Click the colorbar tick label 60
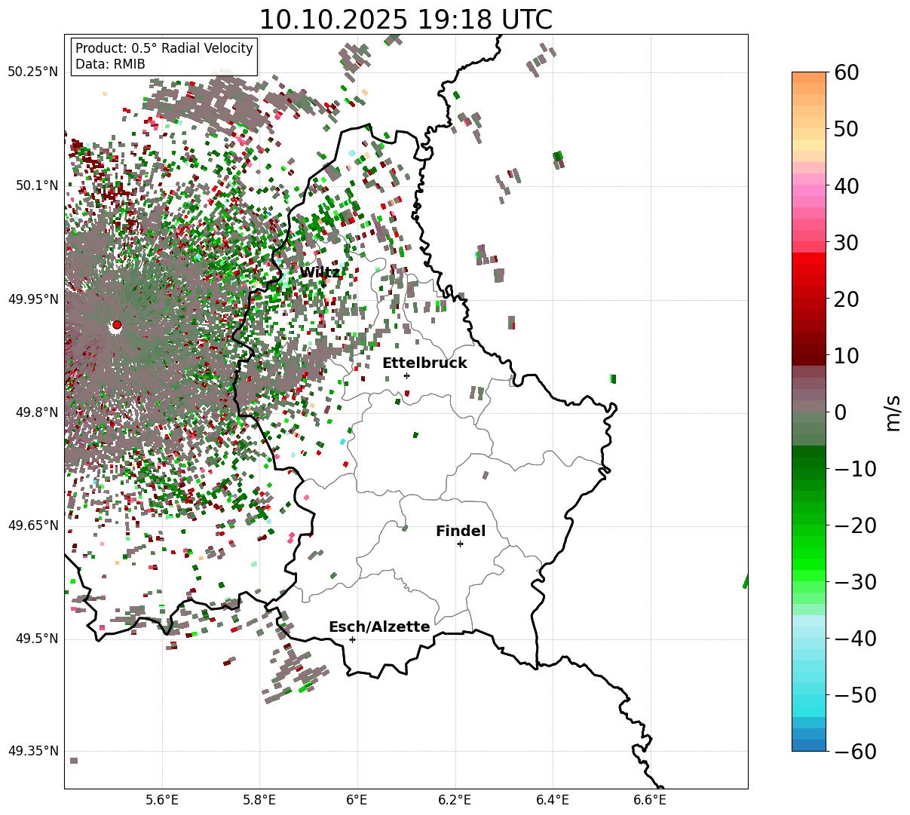 tap(846, 72)
